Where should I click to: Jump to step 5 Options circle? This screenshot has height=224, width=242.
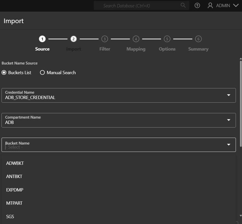tap(167, 39)
